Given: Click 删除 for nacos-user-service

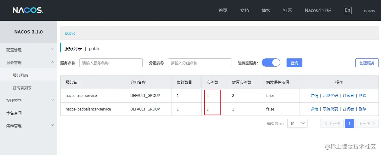Looking at the screenshot, I should (x=362, y=95).
